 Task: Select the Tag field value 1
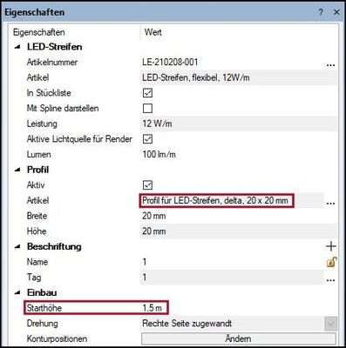(x=145, y=278)
